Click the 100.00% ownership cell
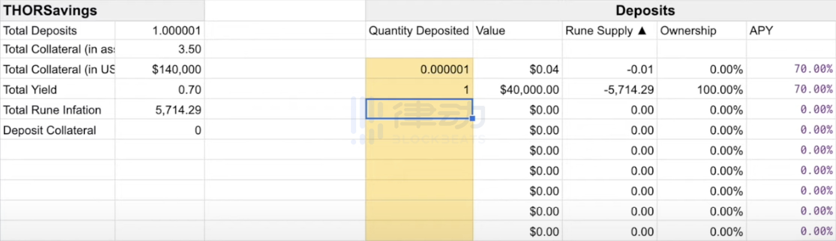This screenshot has width=836, height=241. 702,90
